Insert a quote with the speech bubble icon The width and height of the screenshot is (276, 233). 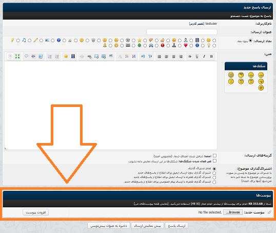pyautogui.click(x=26, y=56)
